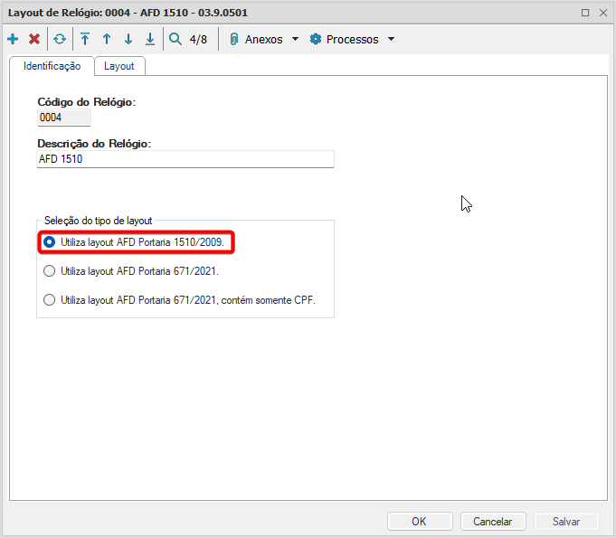616x538 pixels.
Task: Expand the Processos dropdown arrow
Action: tap(391, 39)
